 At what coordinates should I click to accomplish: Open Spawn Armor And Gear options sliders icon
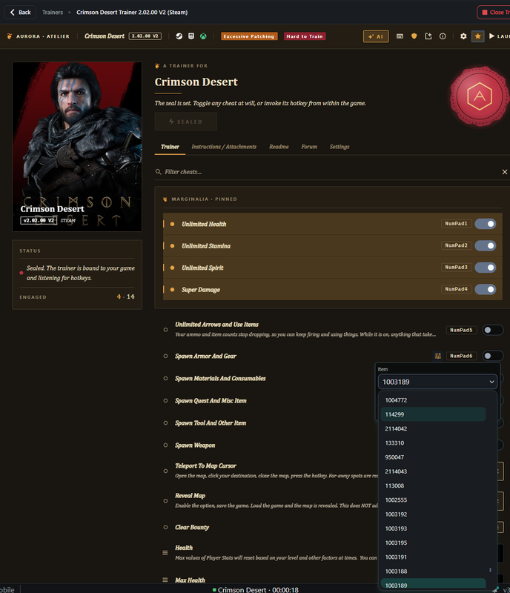click(x=438, y=356)
